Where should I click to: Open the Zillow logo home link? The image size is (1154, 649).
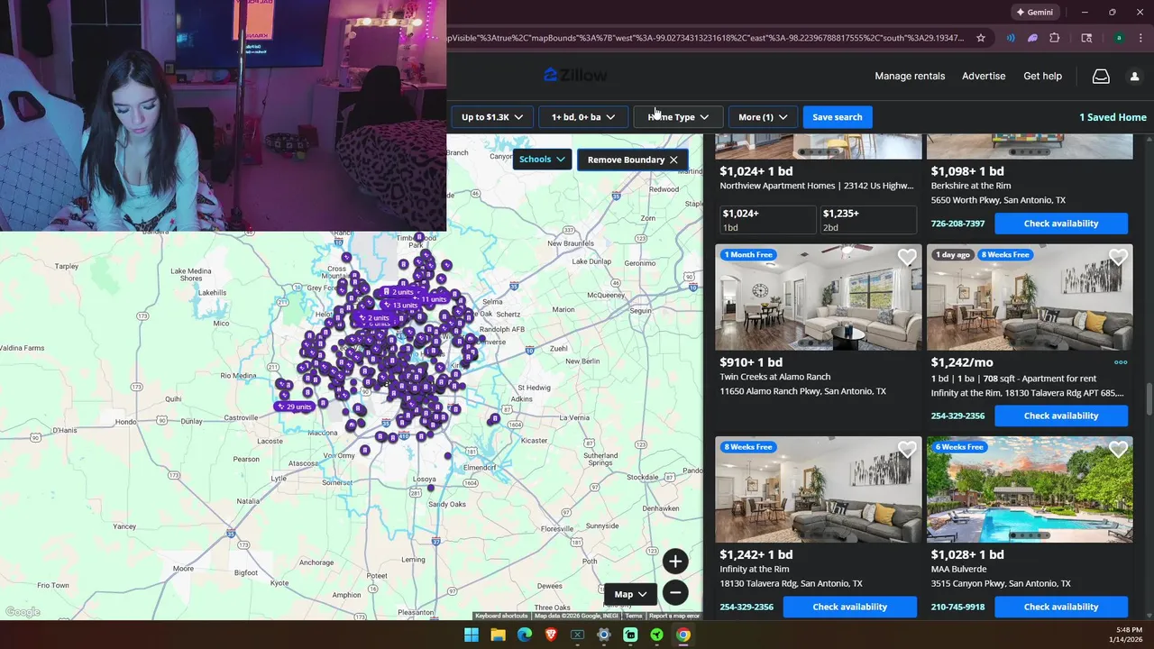pyautogui.click(x=575, y=76)
